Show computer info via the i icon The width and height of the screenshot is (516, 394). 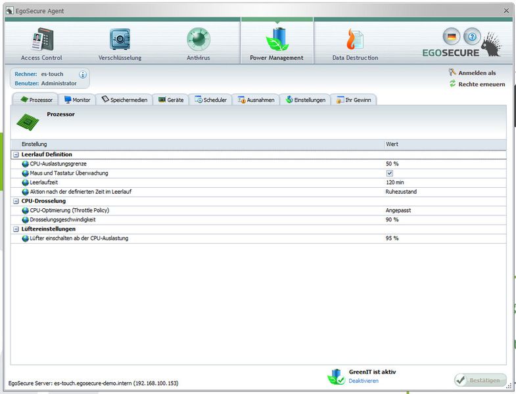tap(83, 74)
